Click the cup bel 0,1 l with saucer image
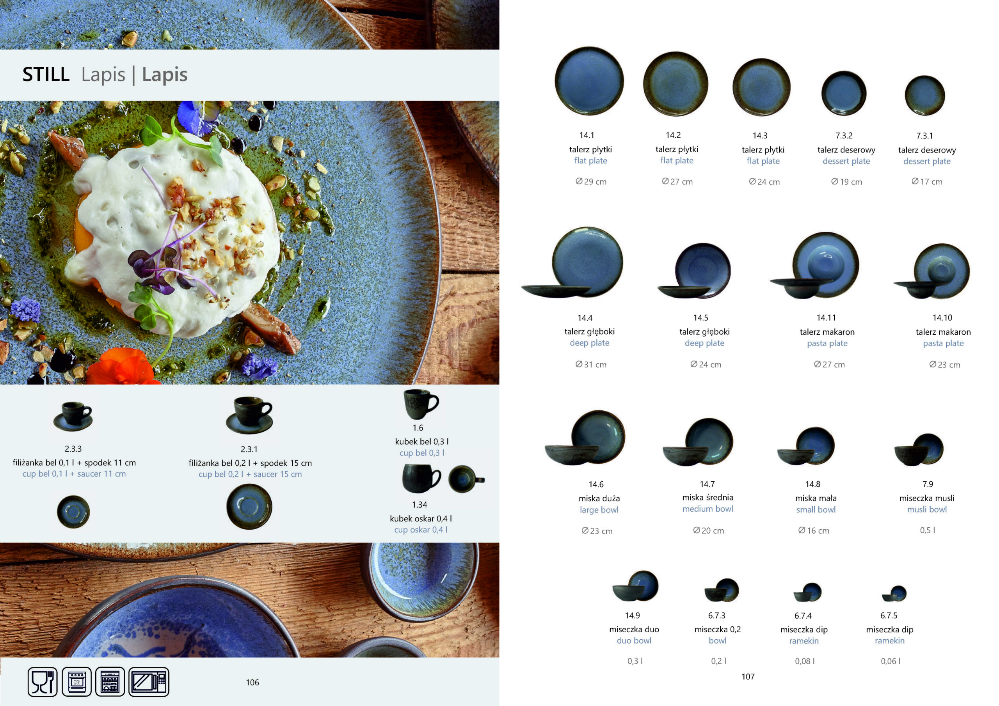 tap(73, 416)
